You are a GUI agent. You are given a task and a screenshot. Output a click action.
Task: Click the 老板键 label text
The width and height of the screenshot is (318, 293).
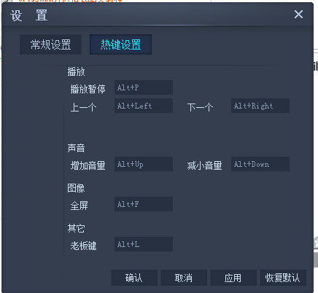(x=83, y=246)
